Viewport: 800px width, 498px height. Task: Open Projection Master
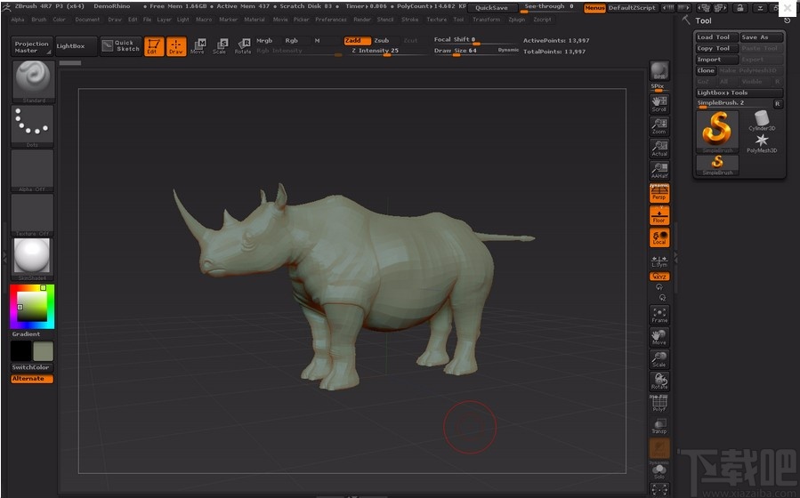coord(32,47)
